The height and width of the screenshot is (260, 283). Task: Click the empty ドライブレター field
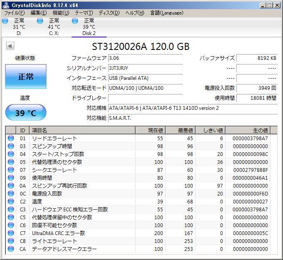tap(146, 98)
